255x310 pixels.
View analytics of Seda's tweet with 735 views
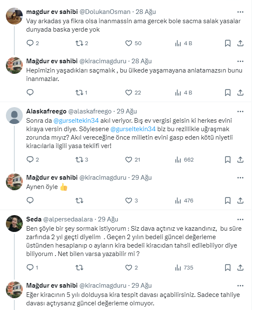177,267
